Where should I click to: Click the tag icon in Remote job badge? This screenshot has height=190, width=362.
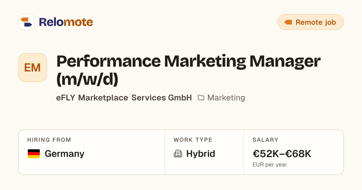(288, 22)
